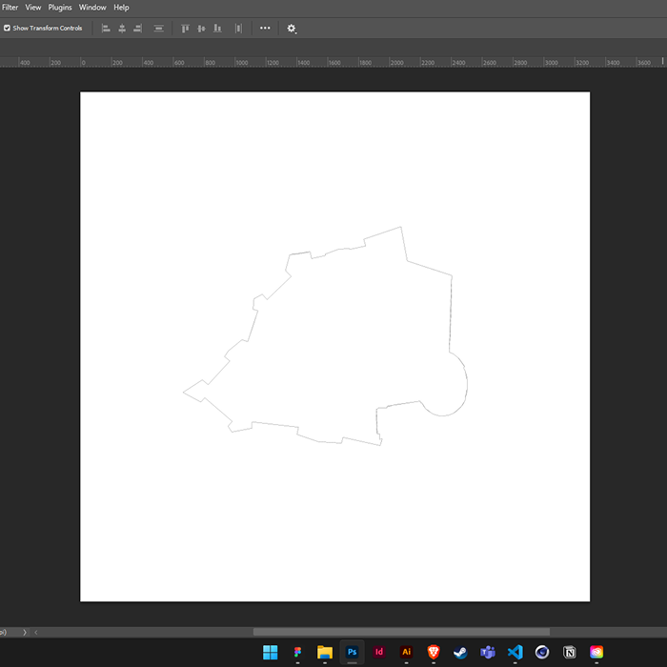Align left edges in options bar
The height and width of the screenshot is (667, 667).
[x=106, y=29]
